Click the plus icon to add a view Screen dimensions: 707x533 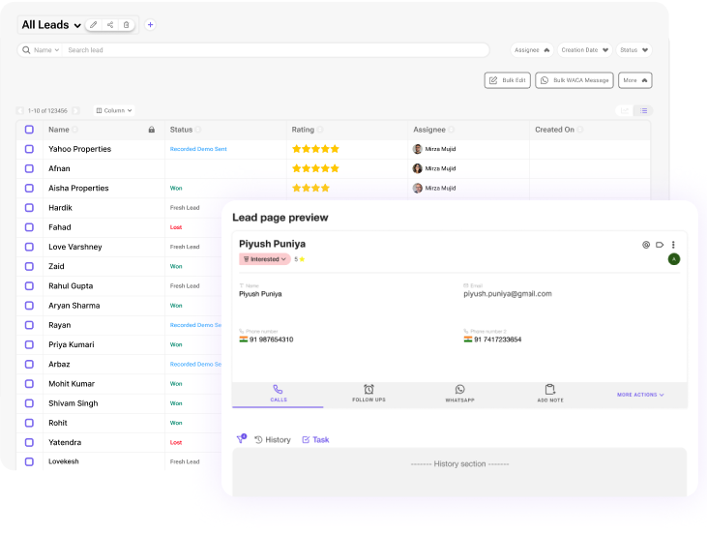[150, 25]
